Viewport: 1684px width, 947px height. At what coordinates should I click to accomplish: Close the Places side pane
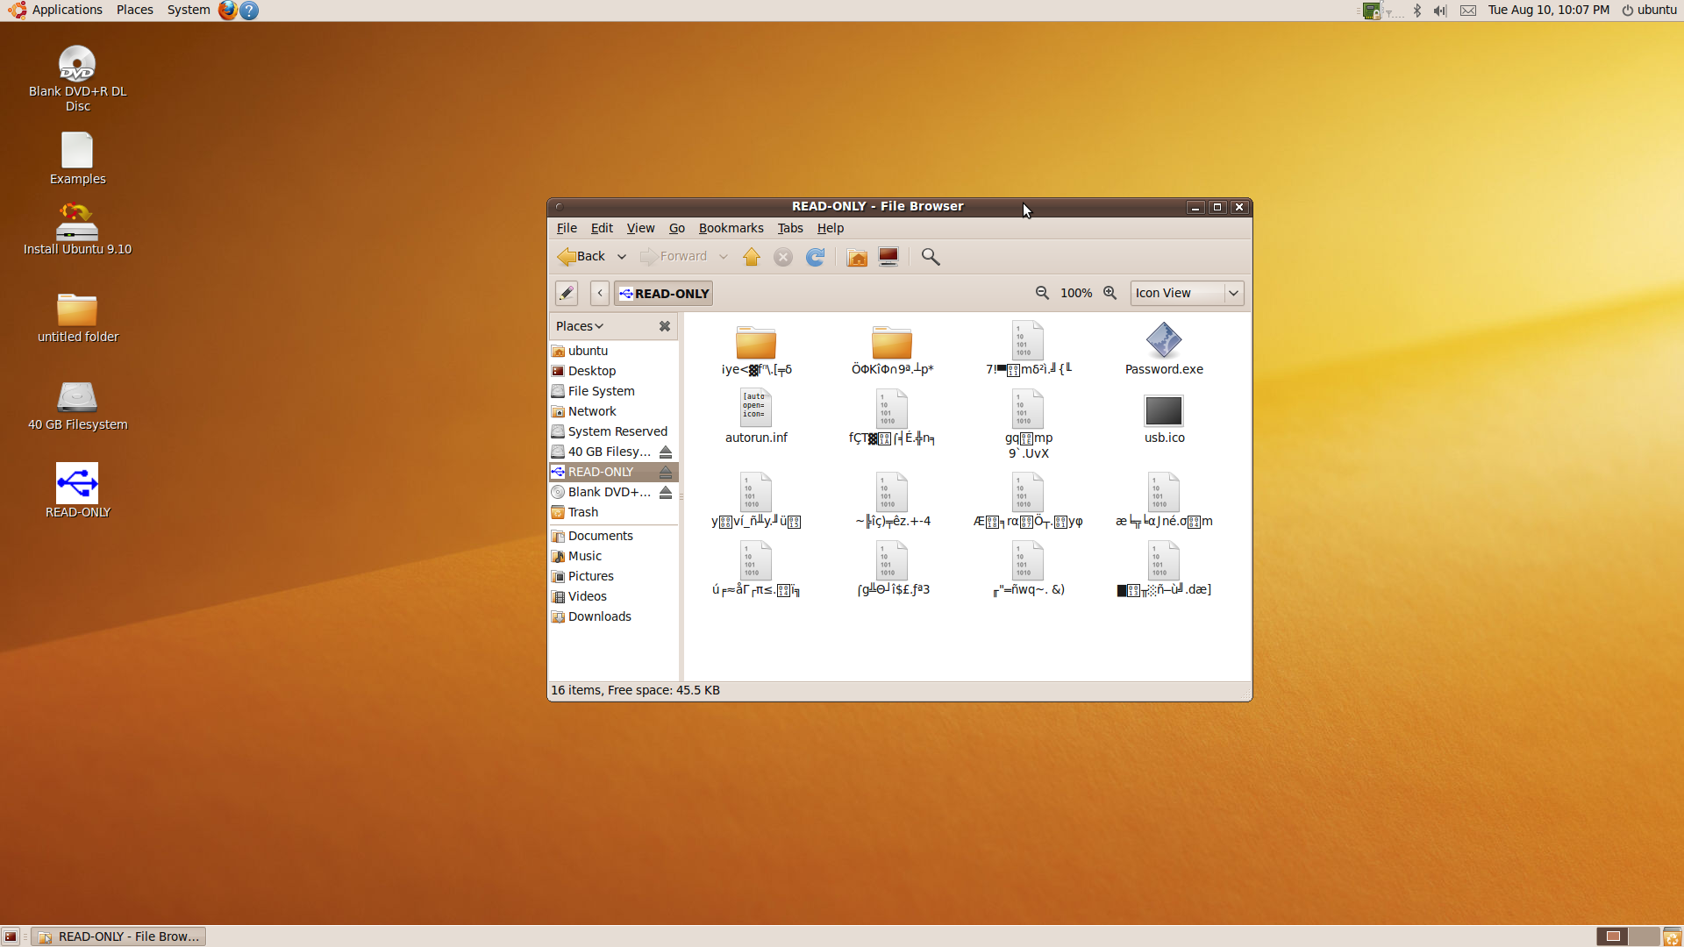pos(665,326)
